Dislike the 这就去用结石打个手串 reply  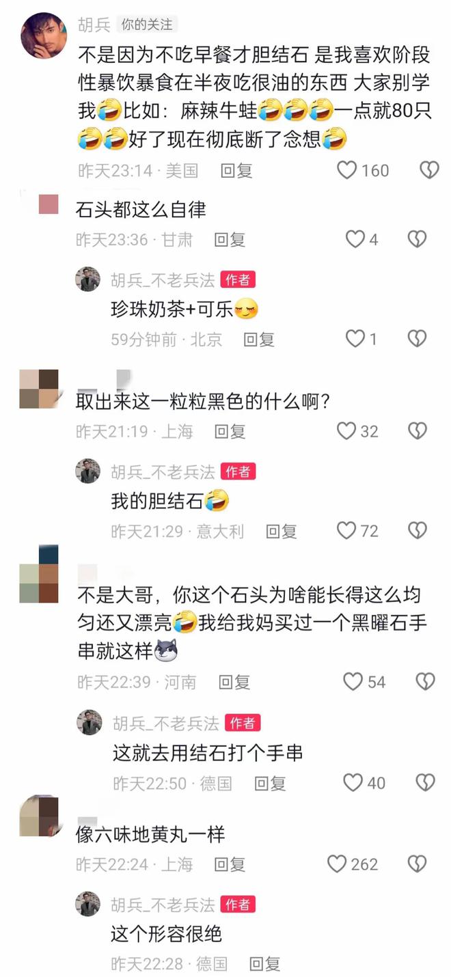(x=425, y=783)
